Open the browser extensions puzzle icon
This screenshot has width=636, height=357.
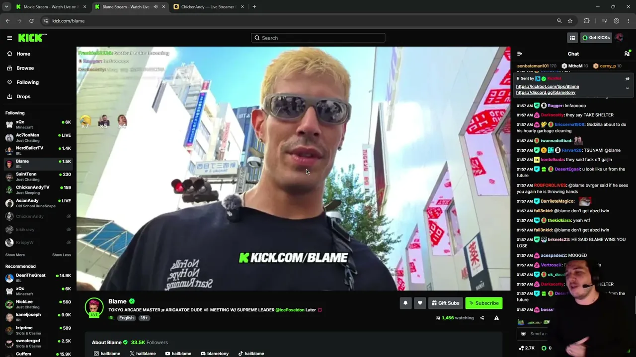point(587,21)
